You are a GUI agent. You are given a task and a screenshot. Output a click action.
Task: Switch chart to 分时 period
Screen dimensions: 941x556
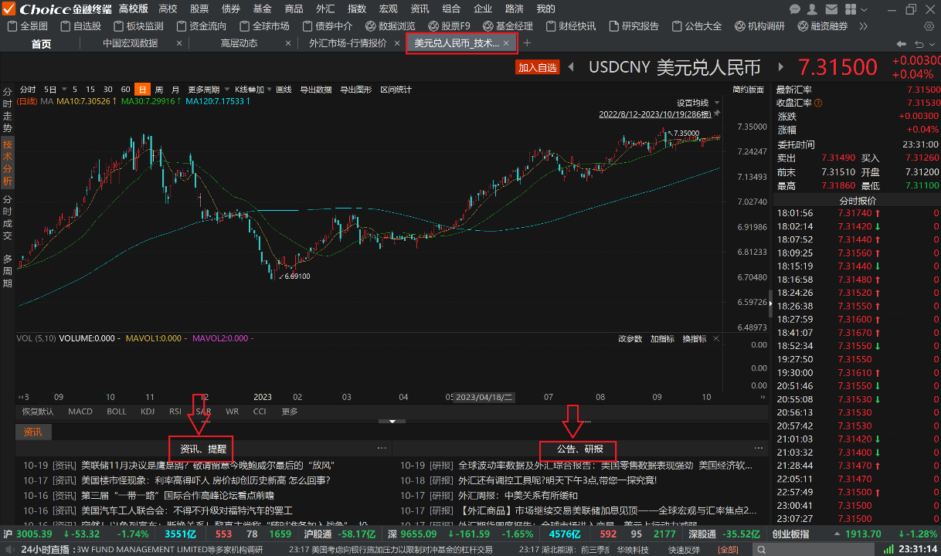pos(28,90)
